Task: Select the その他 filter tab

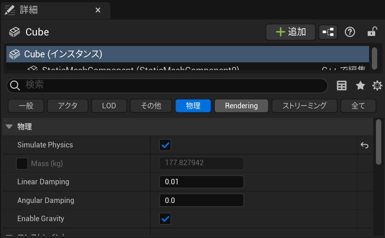Action: (151, 106)
